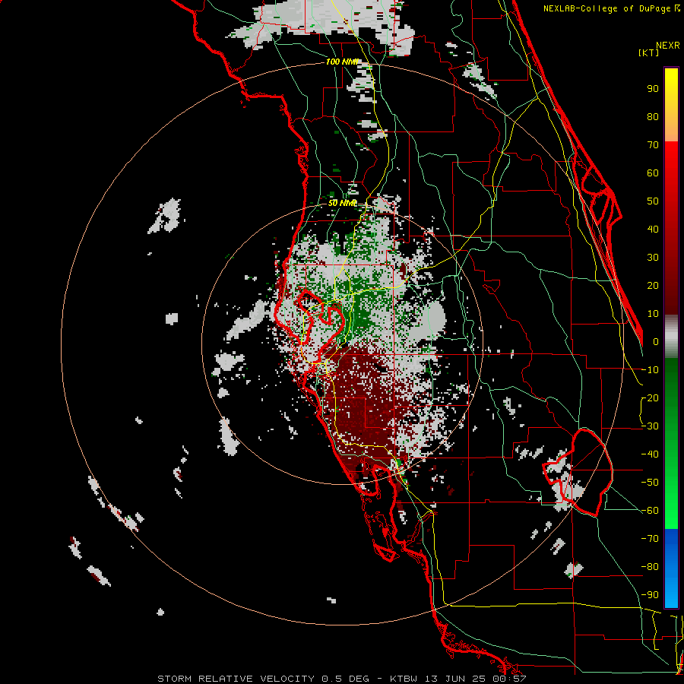Click the -40 value on velocity scale
Screen dimensions: 684x684
click(650, 454)
